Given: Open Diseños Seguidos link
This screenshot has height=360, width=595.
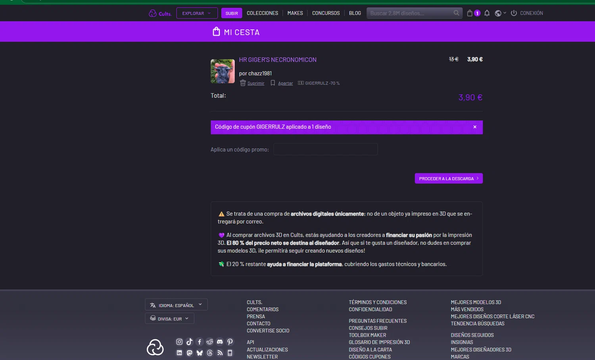Looking at the screenshot, I should click(472, 335).
